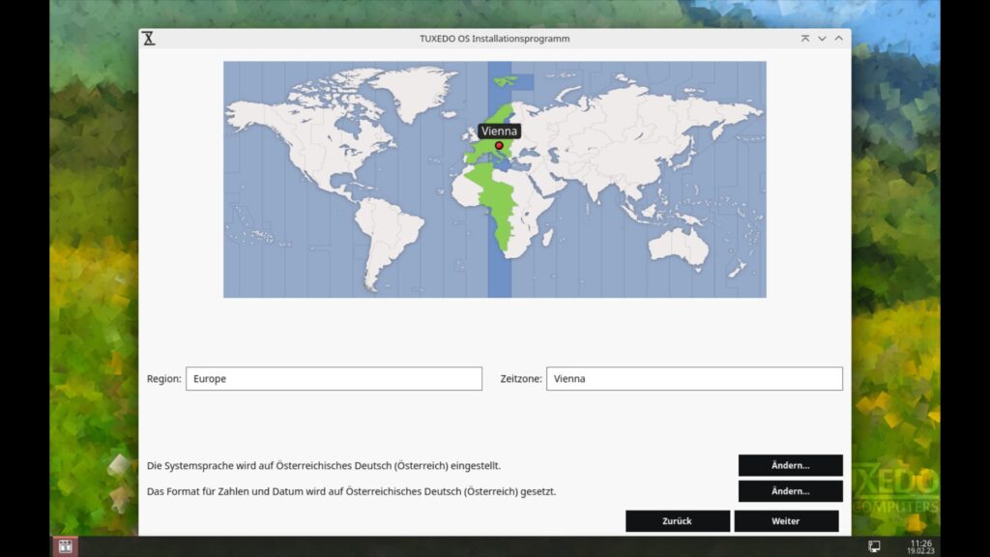Click the Systemsprache information text
This screenshot has height=557, width=990.
tap(324, 465)
